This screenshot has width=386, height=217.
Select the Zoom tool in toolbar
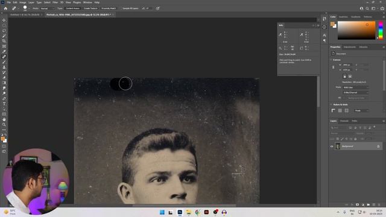point(4,125)
